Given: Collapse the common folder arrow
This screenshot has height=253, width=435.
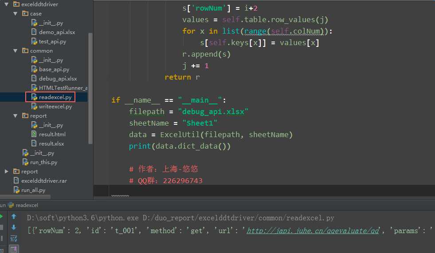Looking at the screenshot, I should click(15, 51).
